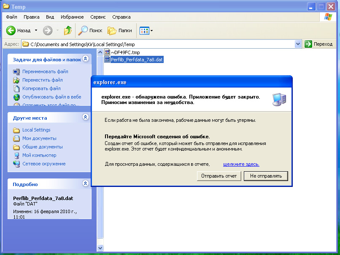Open Мои документы link
340x255 pixels.
[39, 138]
